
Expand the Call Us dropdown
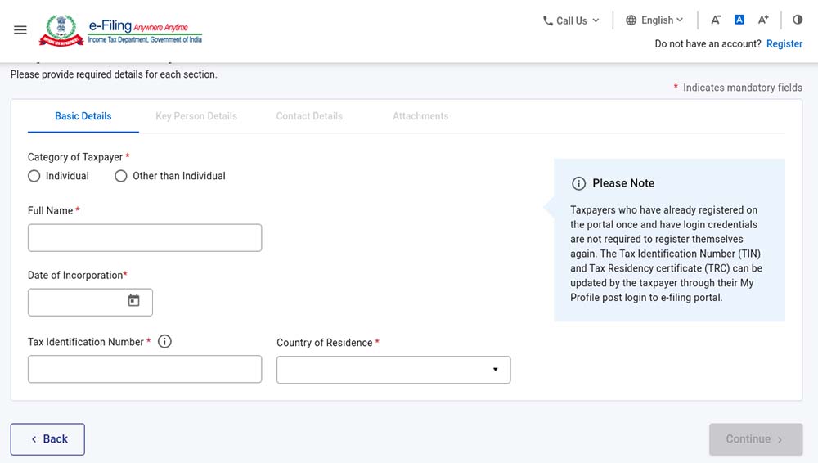(571, 20)
